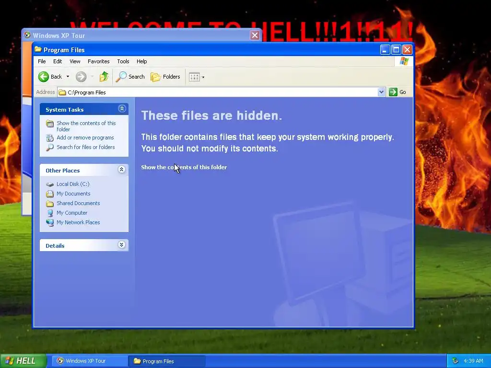Click the My Documents folder icon
This screenshot has width=491, height=368.
[x=50, y=194]
